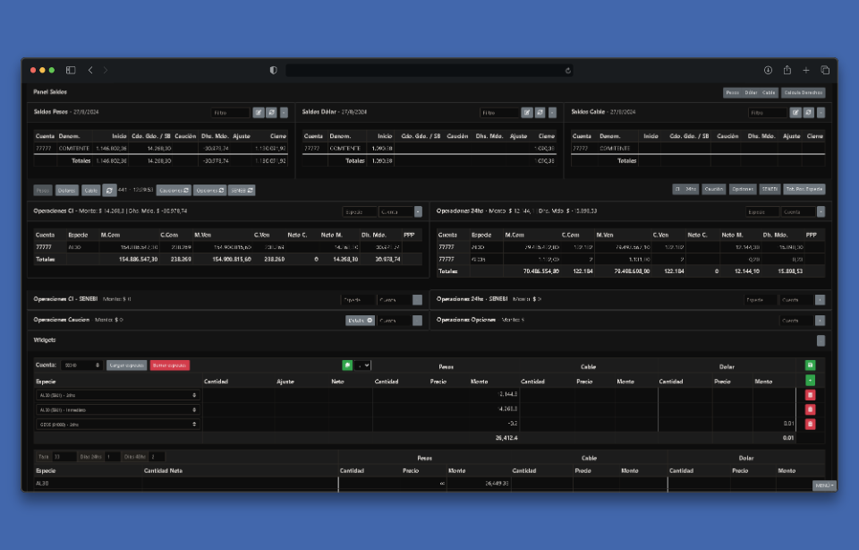Toggle the Pesos currency filter button

coord(43,190)
